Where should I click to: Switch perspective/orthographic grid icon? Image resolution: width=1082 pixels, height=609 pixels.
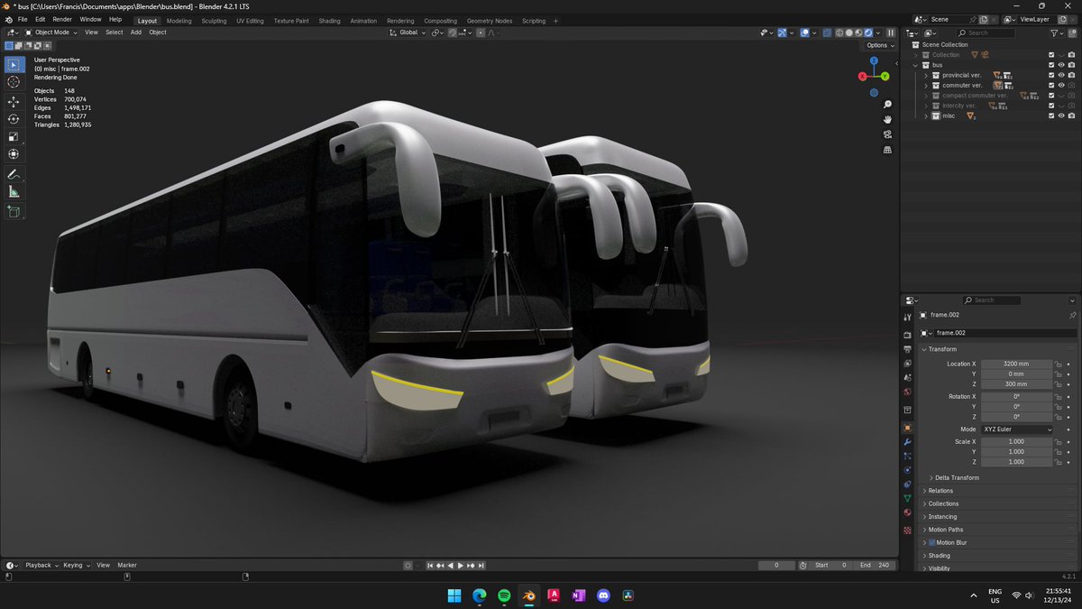[x=888, y=150]
